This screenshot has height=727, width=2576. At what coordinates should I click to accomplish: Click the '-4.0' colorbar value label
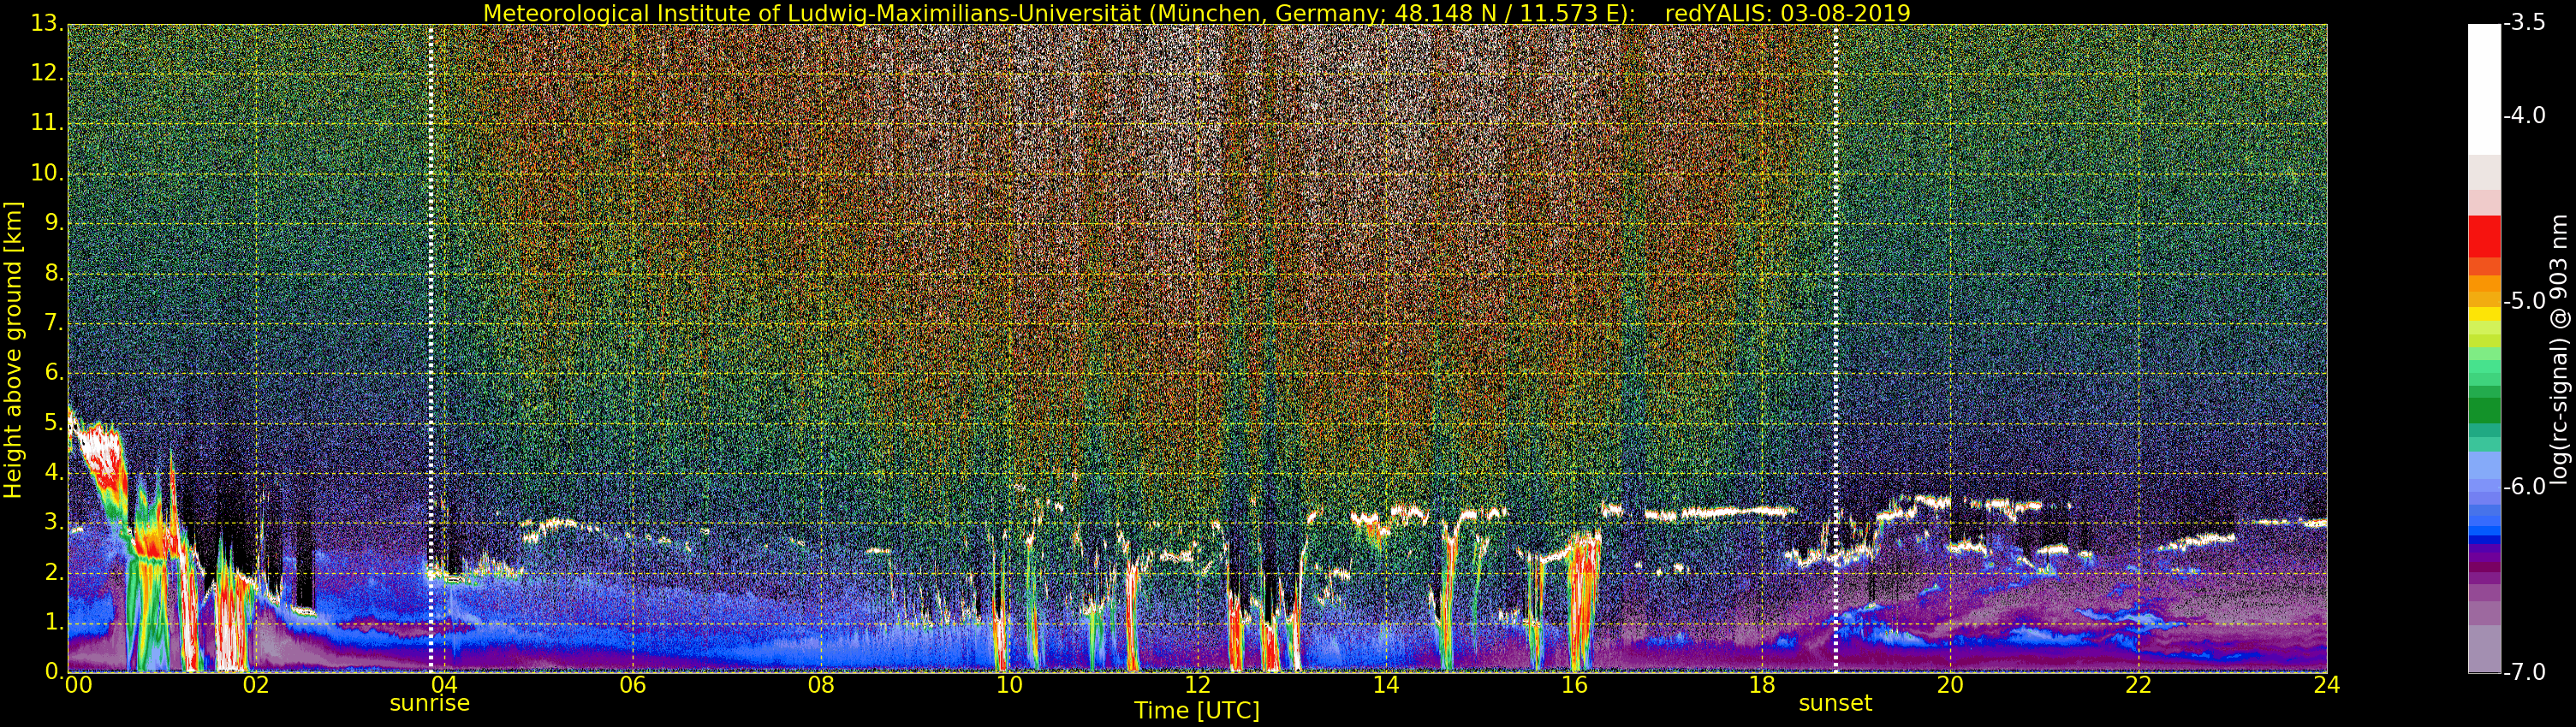tap(2525, 115)
